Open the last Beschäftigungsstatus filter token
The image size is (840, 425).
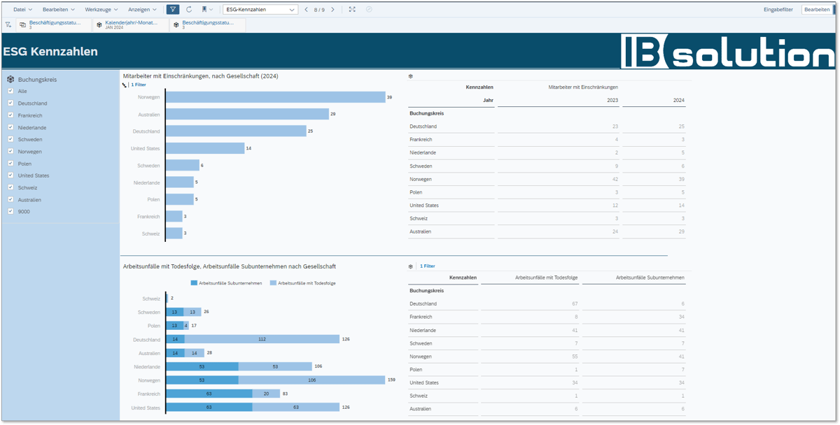click(209, 24)
